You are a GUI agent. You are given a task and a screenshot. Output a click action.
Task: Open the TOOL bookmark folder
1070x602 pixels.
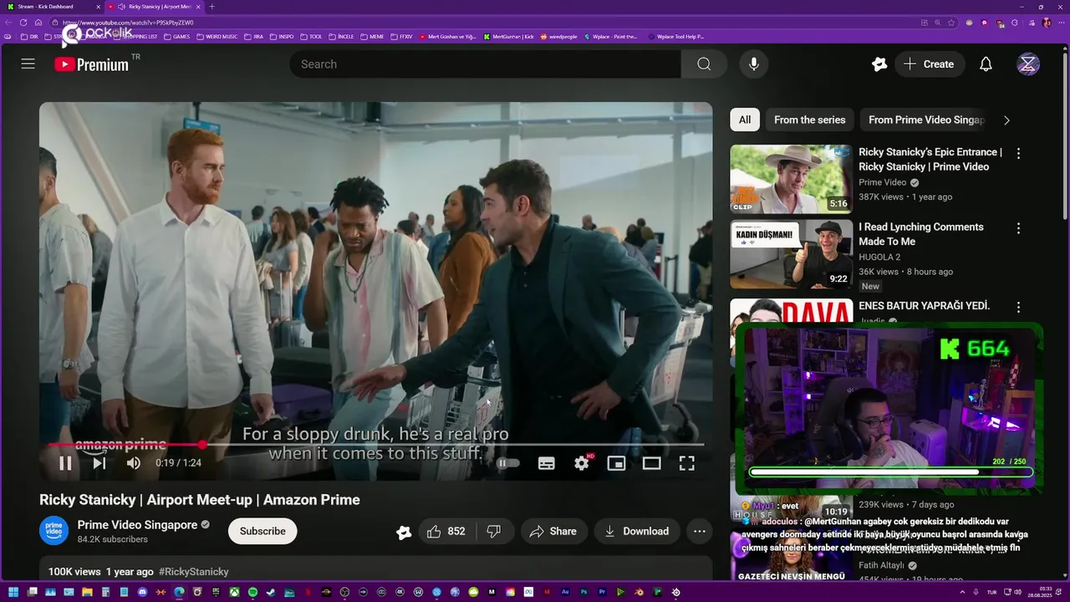[311, 37]
